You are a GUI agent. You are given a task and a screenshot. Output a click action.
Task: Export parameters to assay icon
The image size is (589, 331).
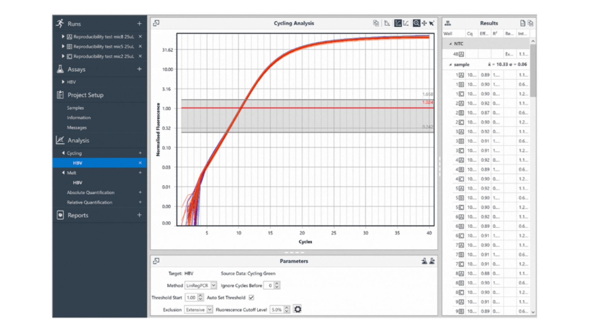tap(432, 261)
